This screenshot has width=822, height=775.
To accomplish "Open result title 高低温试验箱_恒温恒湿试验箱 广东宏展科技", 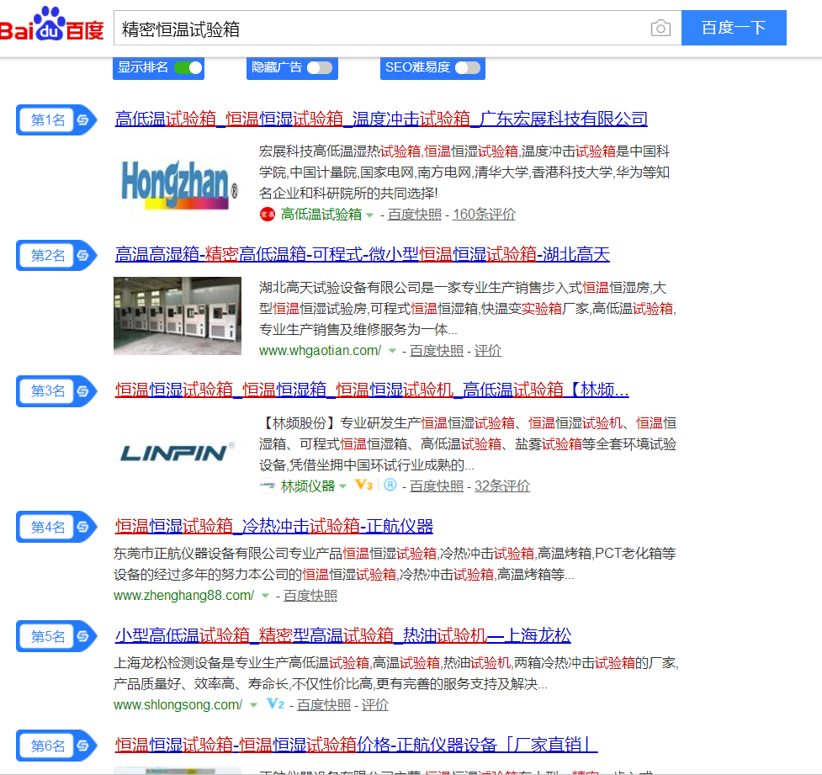I will (x=381, y=119).
